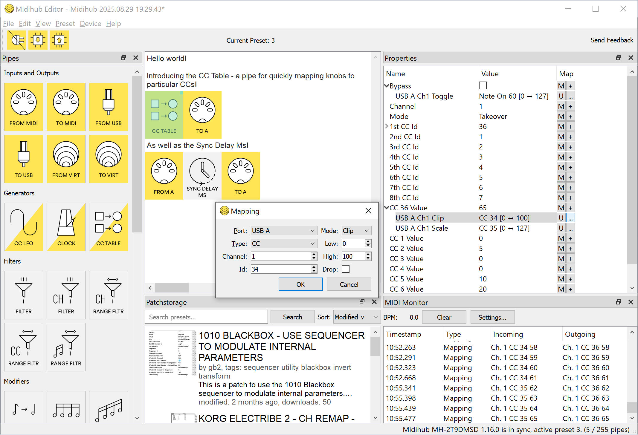Click the disconnect device toolbar icon
The image size is (638, 435).
16,40
